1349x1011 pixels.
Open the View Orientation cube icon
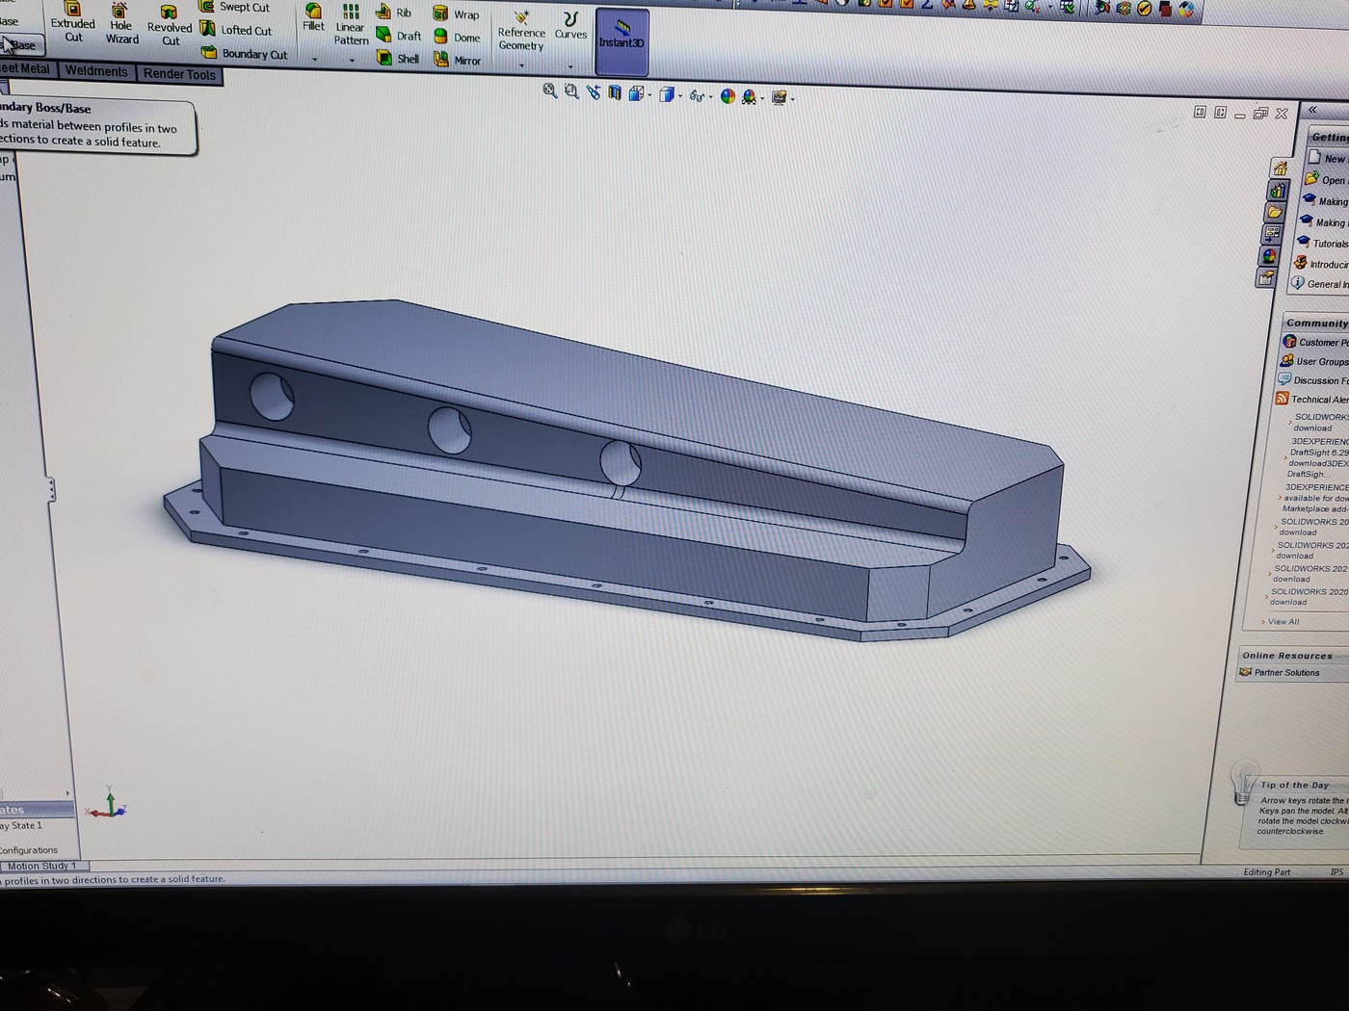(x=637, y=93)
